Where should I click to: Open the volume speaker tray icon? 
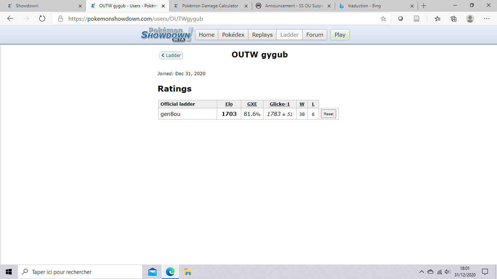(448, 272)
